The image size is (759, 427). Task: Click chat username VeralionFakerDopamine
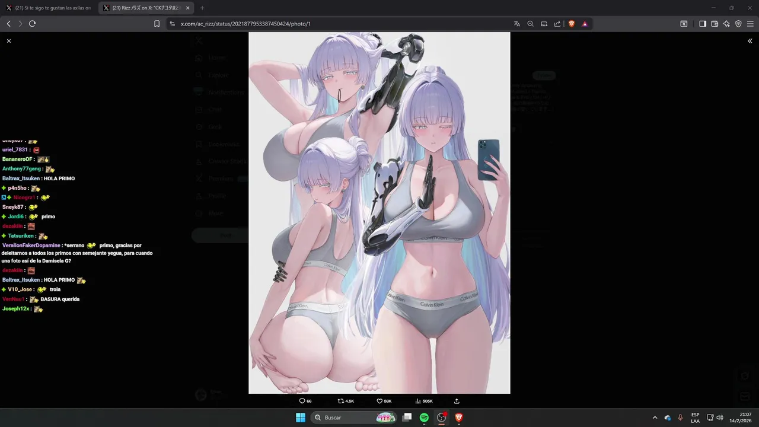31,246
